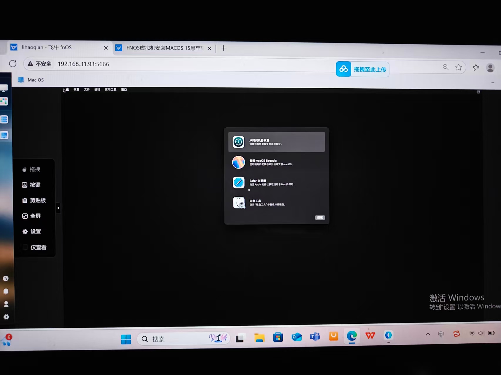501x375 pixels.
Task: Click the Windows Start button
Action: pos(126,339)
